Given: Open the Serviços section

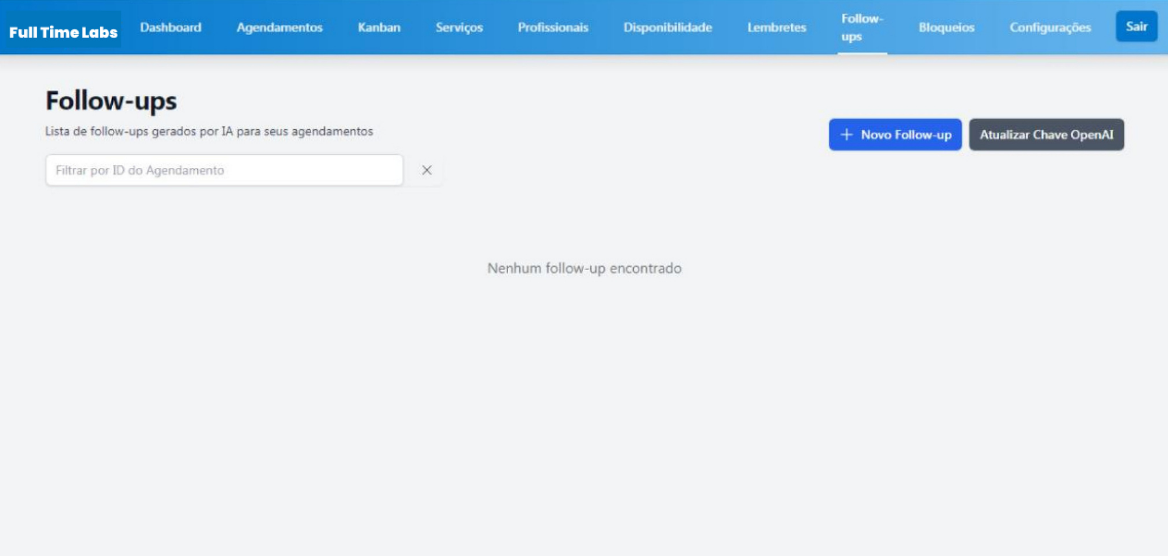Looking at the screenshot, I should coord(459,27).
